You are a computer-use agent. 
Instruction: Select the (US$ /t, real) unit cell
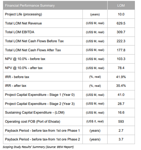[x=95, y=121]
